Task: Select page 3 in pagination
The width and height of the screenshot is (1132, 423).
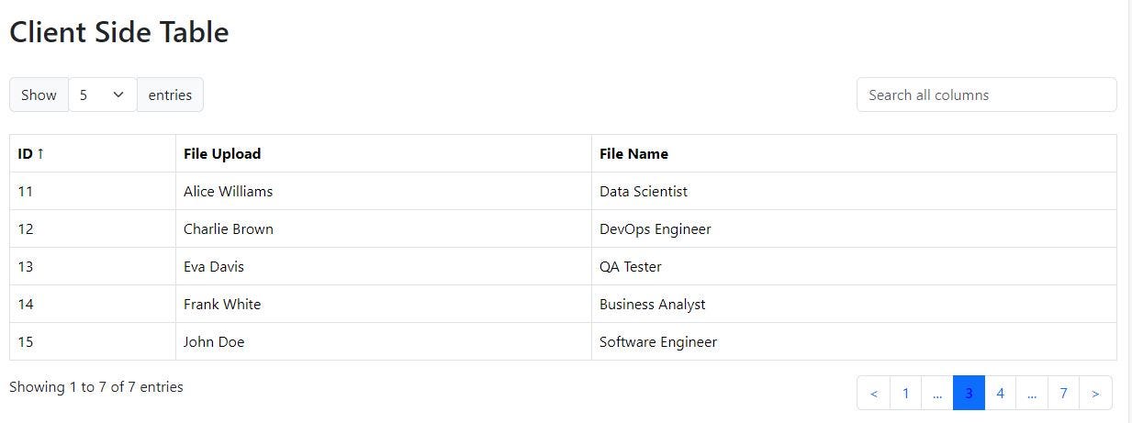Action: coord(969,394)
